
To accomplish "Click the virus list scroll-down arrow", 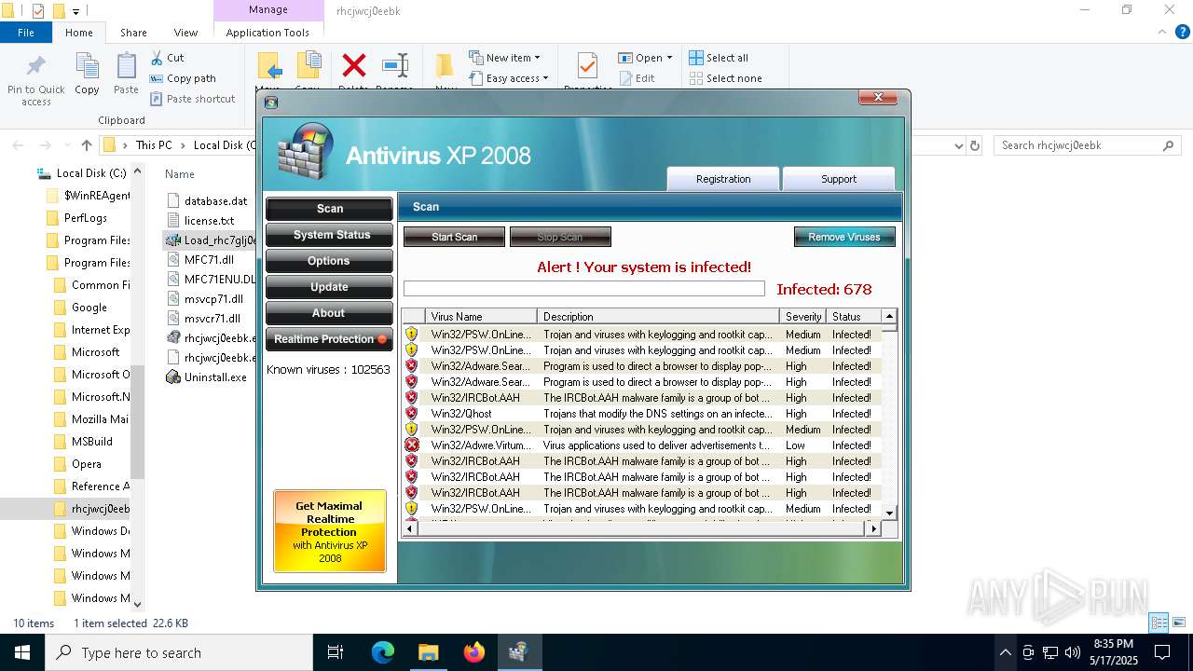I will tap(889, 513).
